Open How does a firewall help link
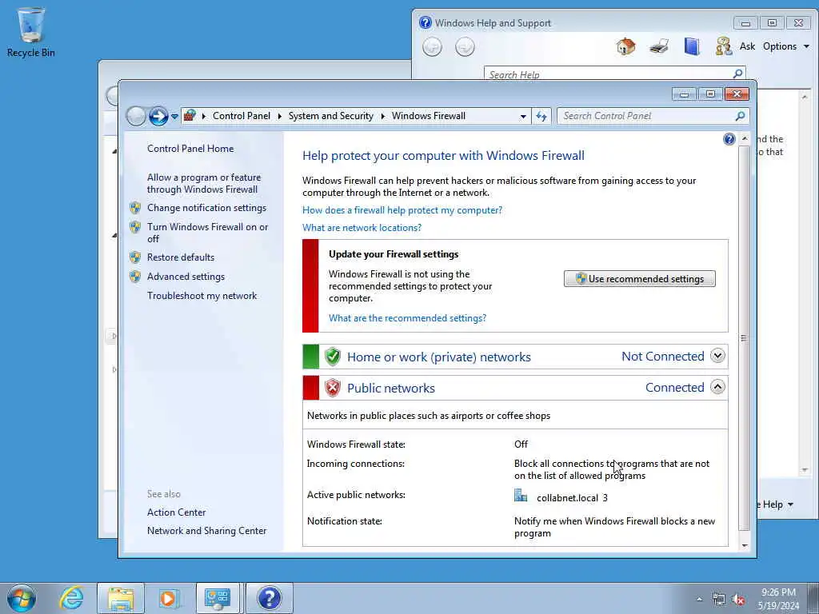 tap(402, 210)
